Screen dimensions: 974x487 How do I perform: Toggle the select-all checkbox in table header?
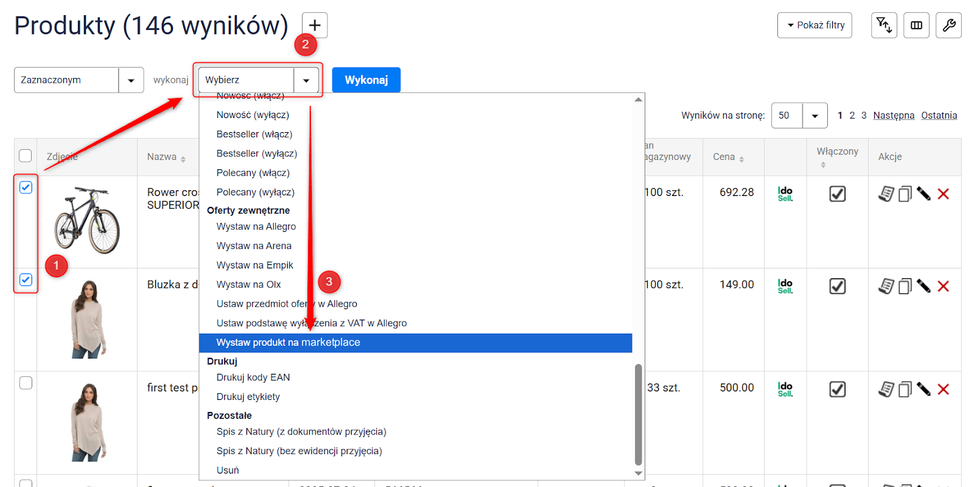click(x=26, y=156)
